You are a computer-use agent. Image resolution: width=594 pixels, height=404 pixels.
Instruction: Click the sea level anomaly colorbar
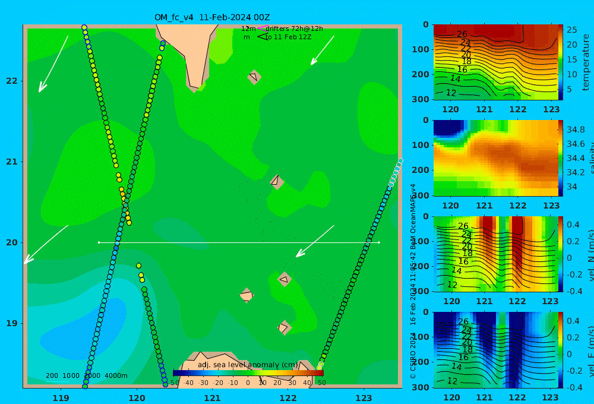(x=248, y=373)
